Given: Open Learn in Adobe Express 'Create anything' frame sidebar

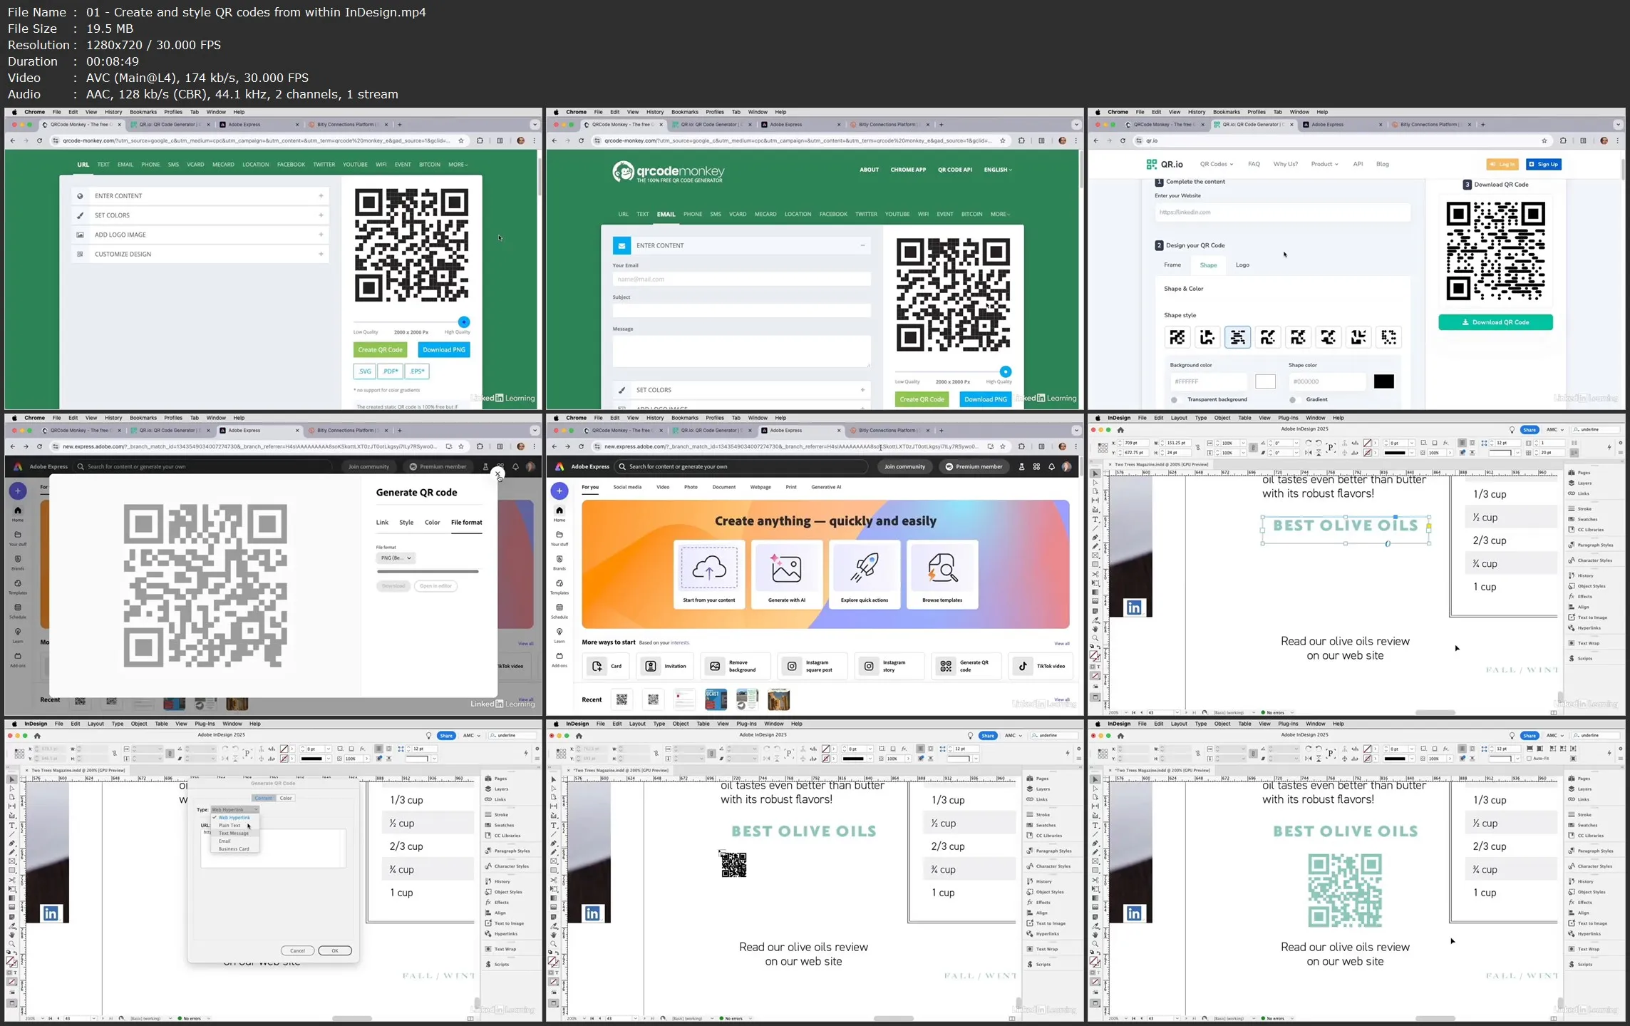Looking at the screenshot, I should coord(559,635).
